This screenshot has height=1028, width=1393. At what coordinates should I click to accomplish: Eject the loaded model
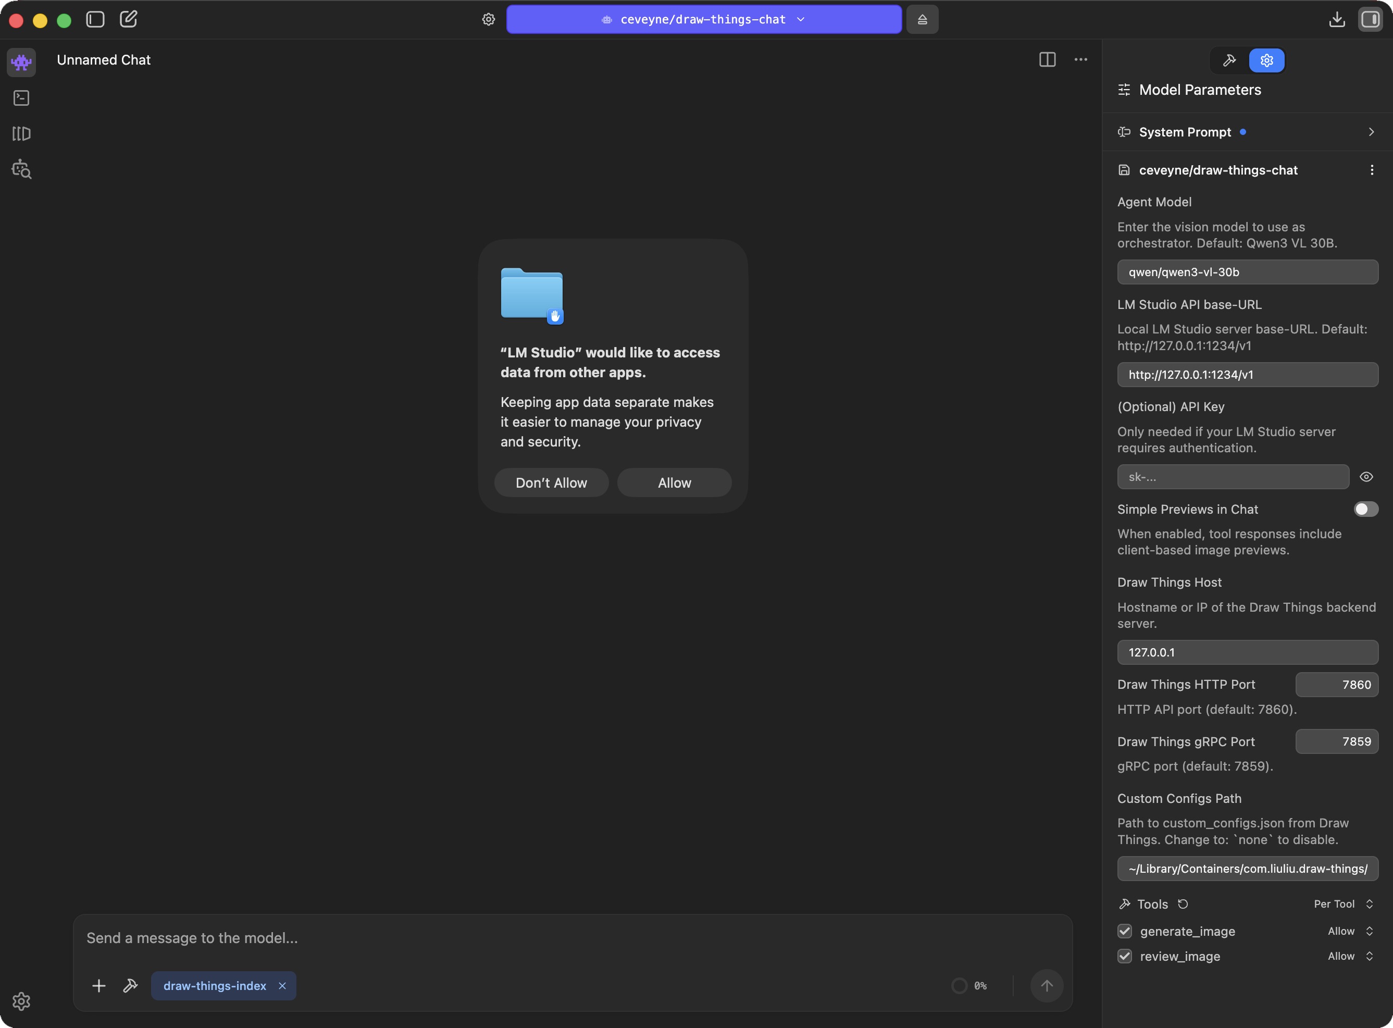click(x=922, y=19)
